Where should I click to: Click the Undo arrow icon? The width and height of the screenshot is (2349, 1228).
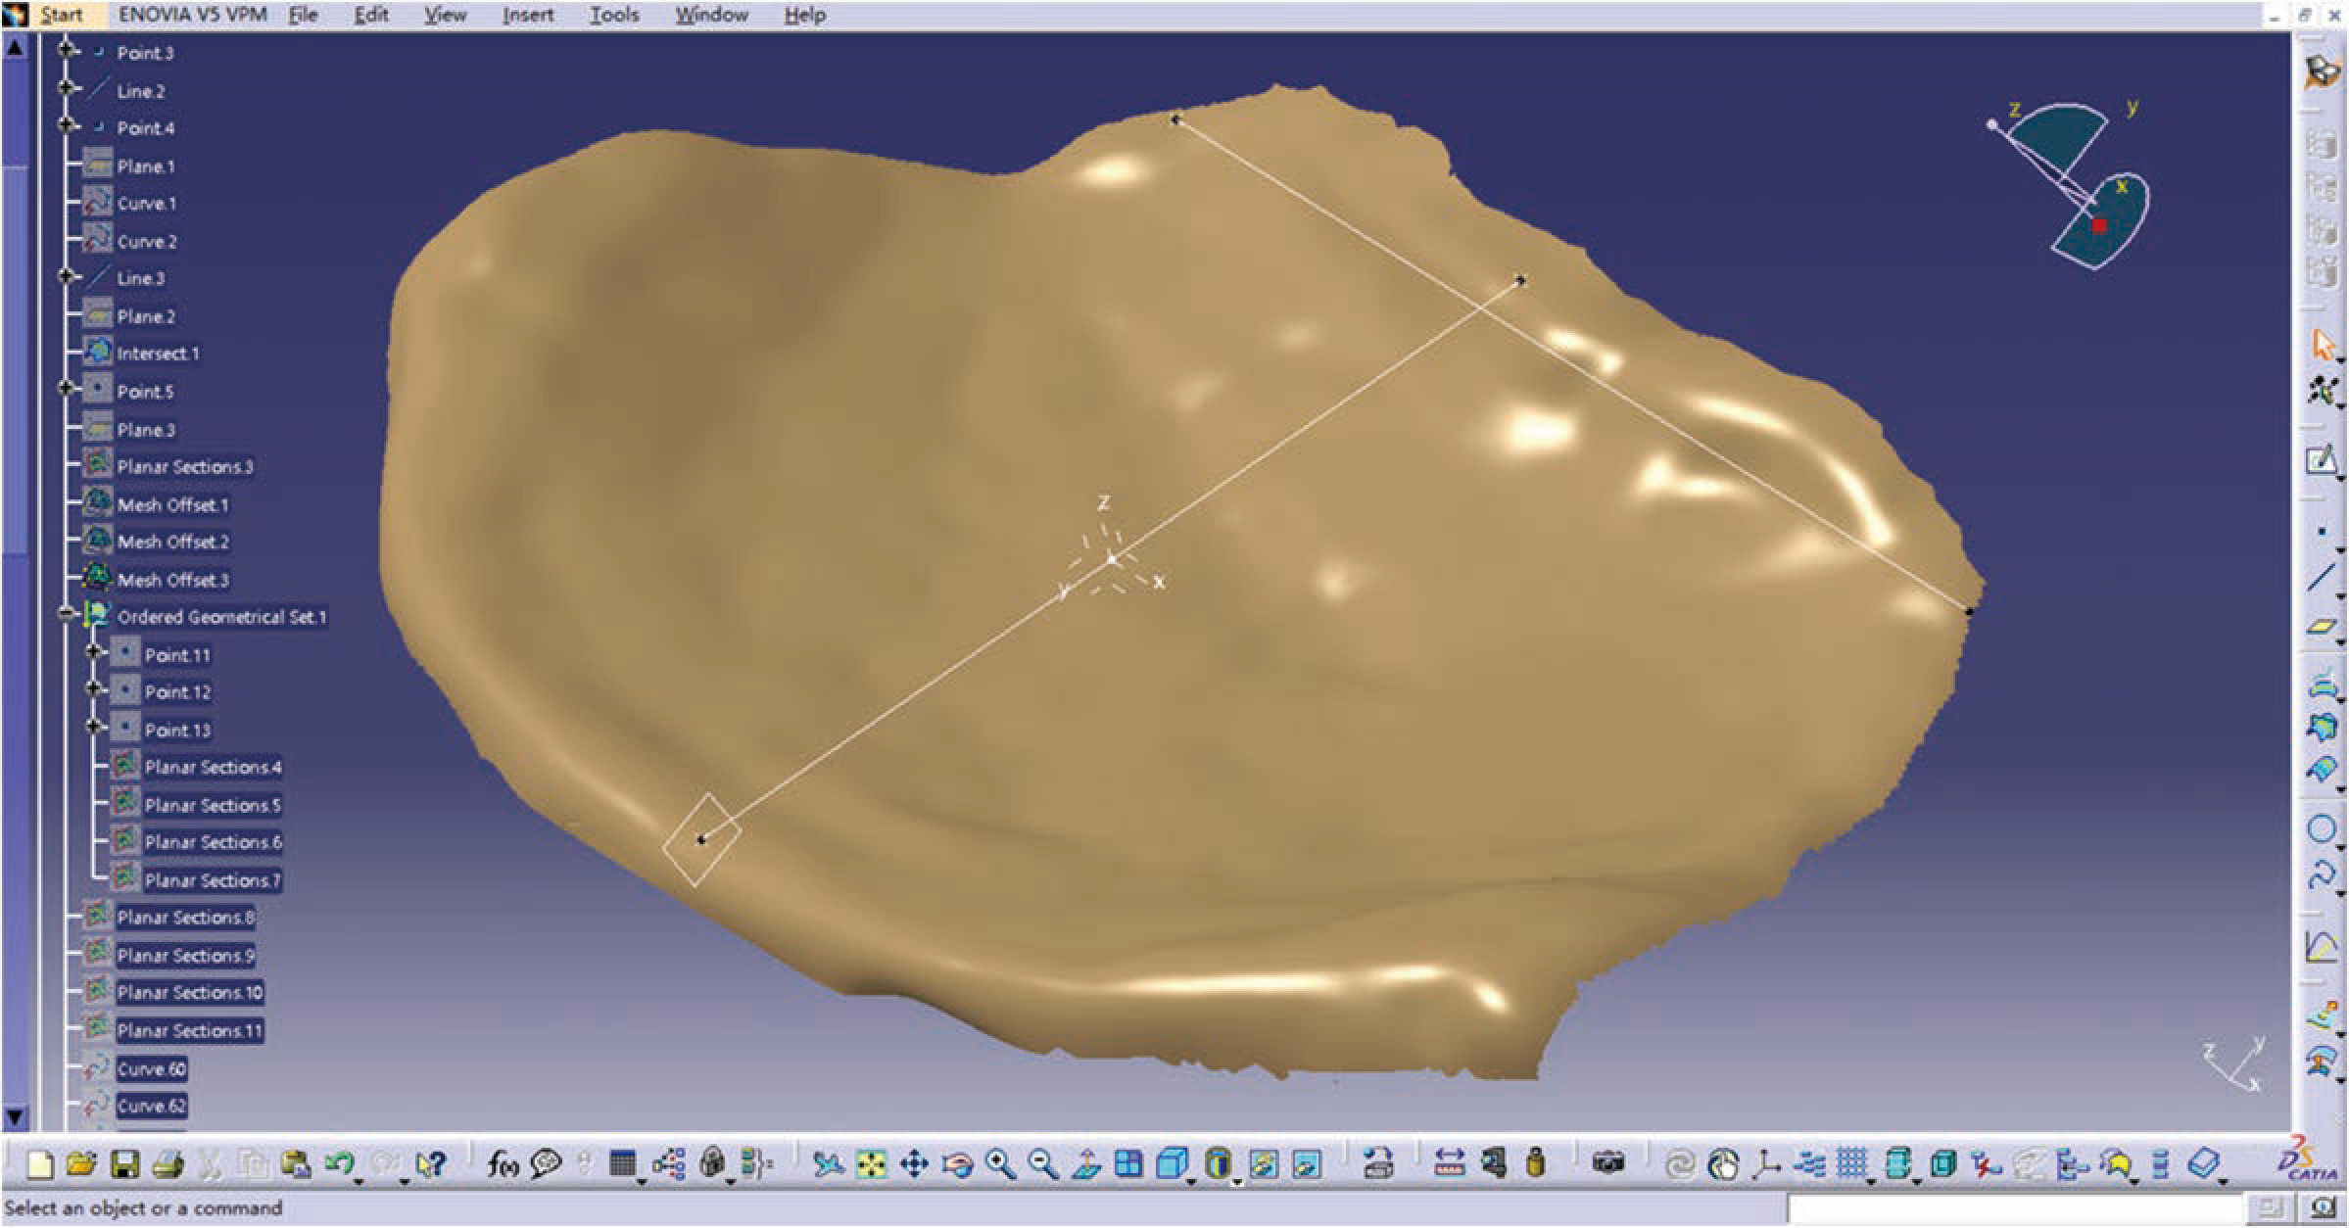[x=339, y=1164]
